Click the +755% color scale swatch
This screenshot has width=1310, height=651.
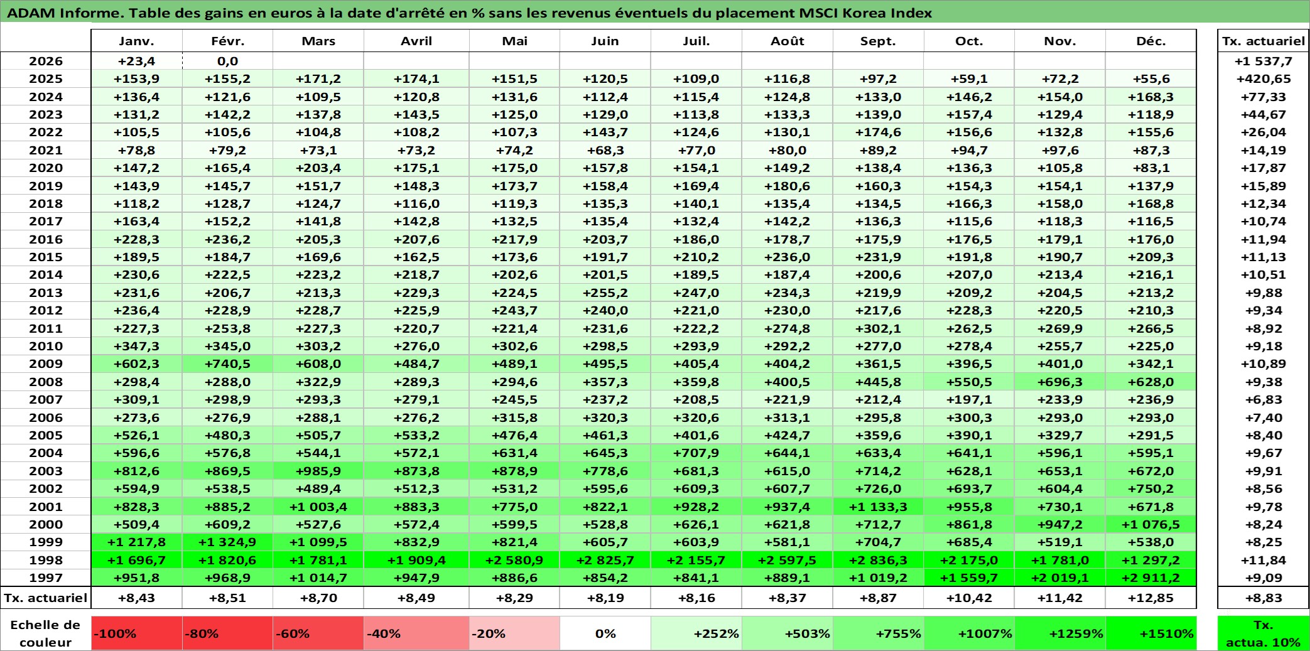[878, 633]
